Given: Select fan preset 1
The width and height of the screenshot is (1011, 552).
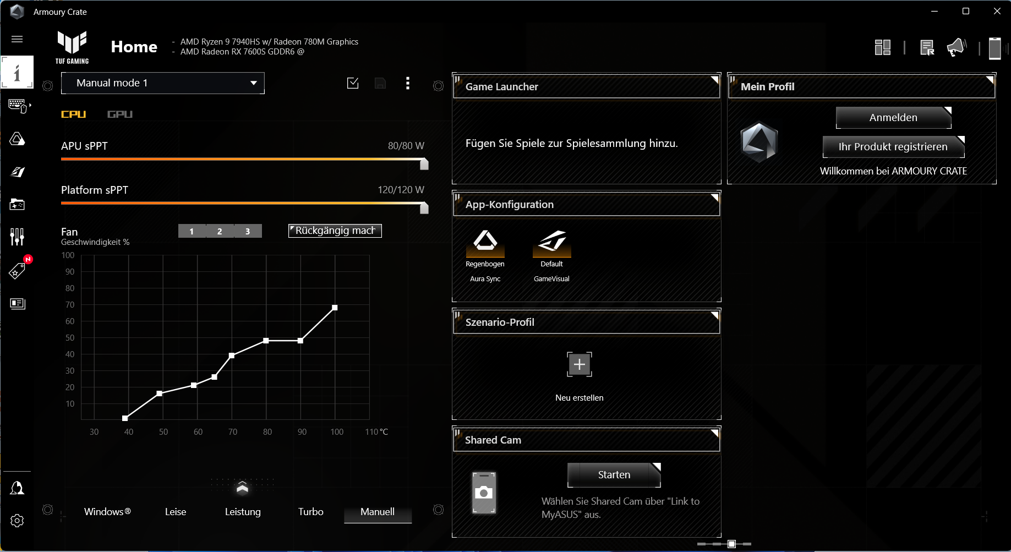Looking at the screenshot, I should pos(192,231).
